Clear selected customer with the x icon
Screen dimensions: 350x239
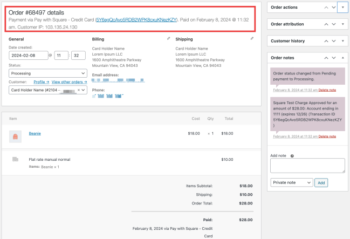pyautogui.click(x=79, y=90)
